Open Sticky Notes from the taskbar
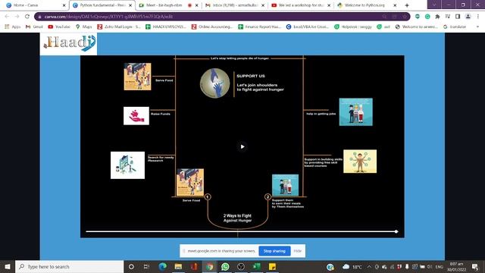Screen dimensions: 485x273 pyautogui.click(x=272, y=266)
